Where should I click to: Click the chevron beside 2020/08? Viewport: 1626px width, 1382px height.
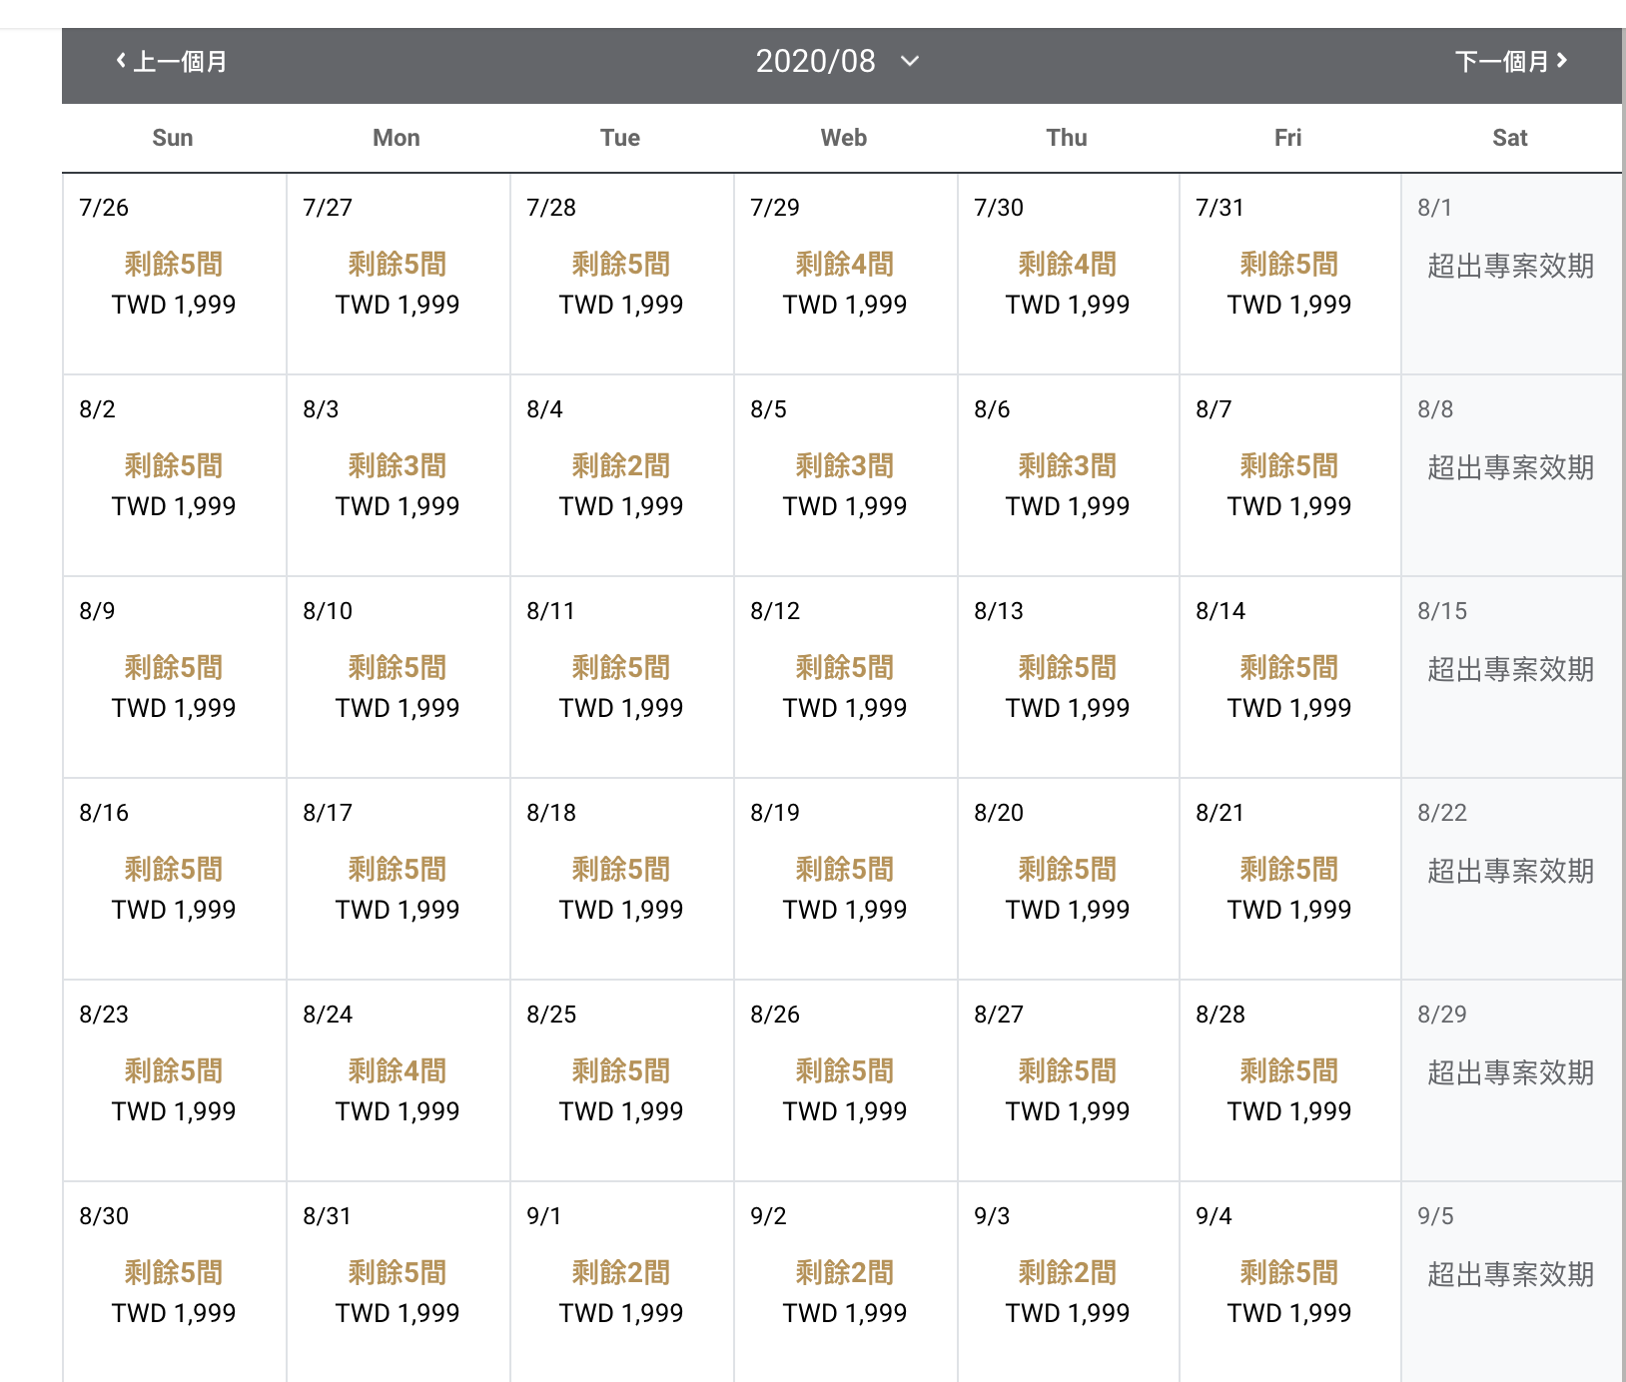909,61
